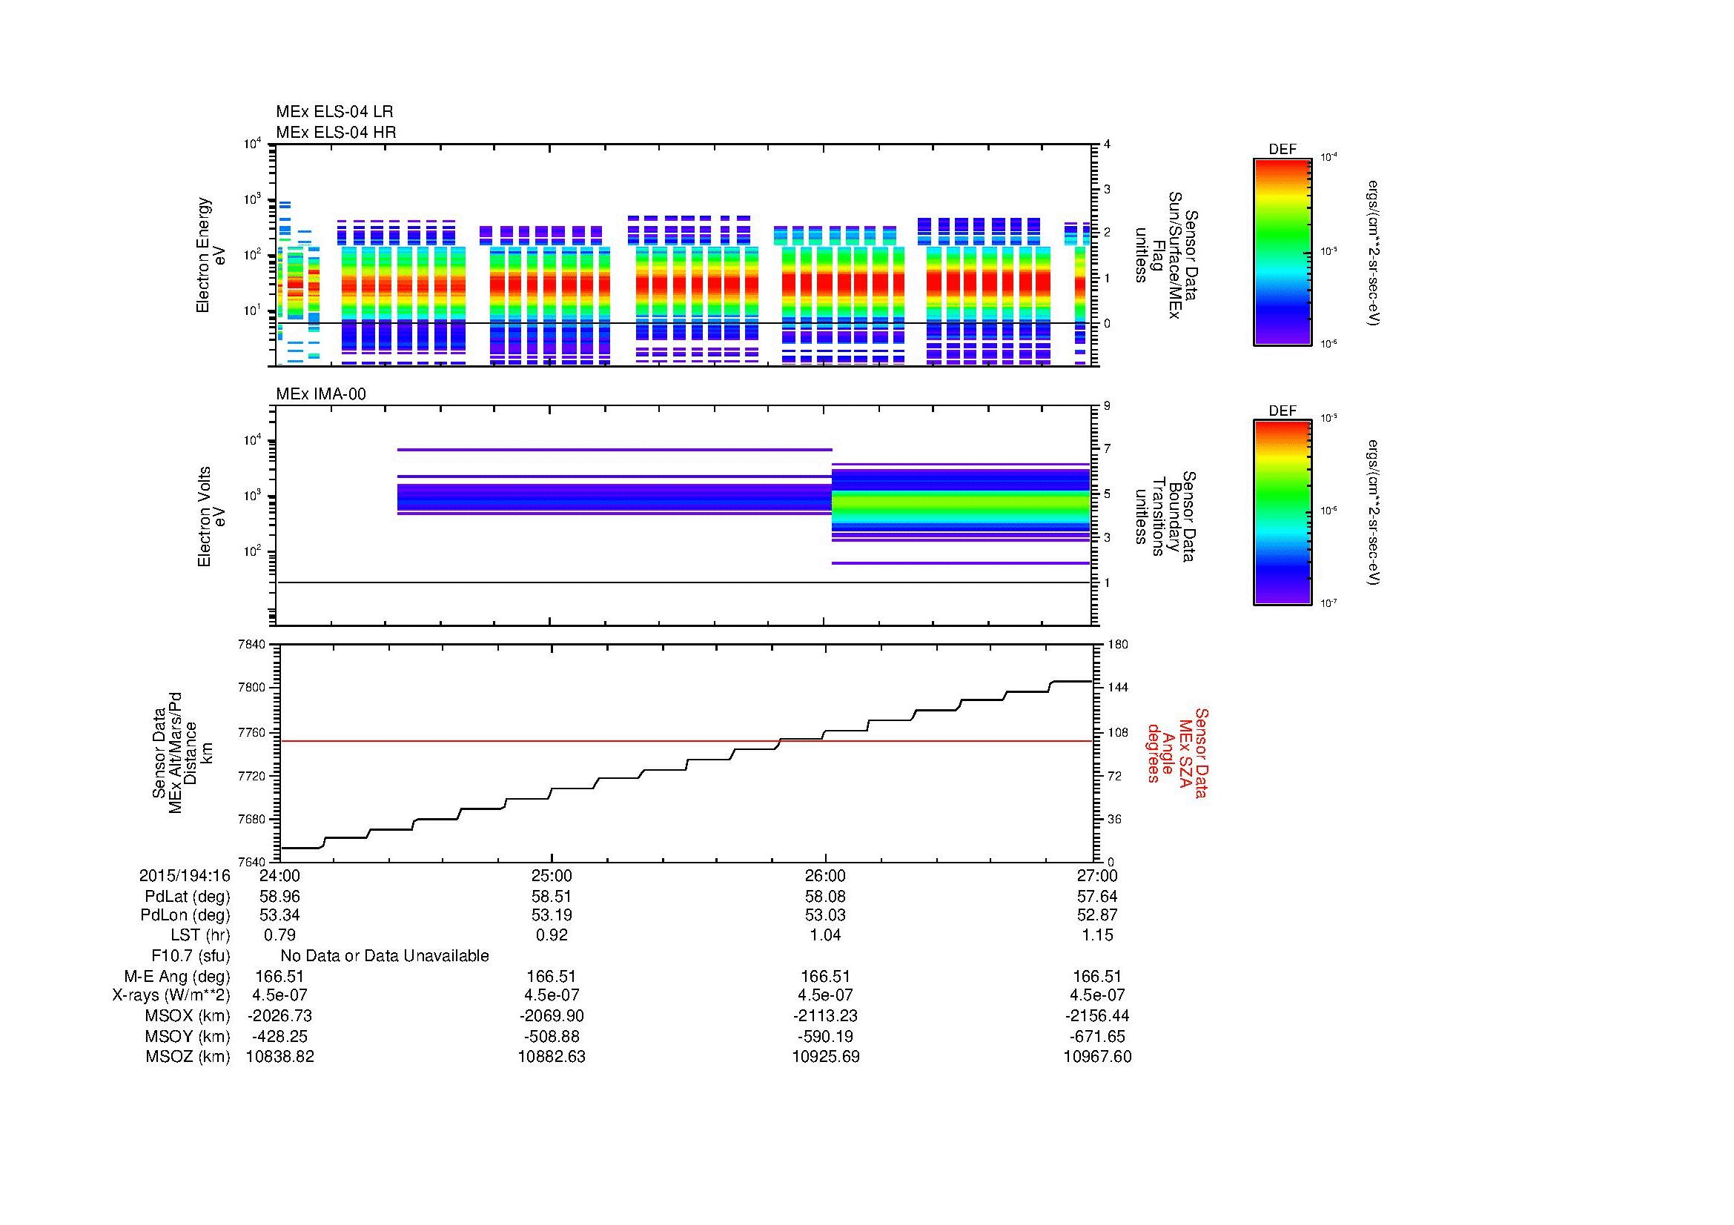
Task: Click 'No Data or Data Unavailable' text
Action: click(385, 956)
